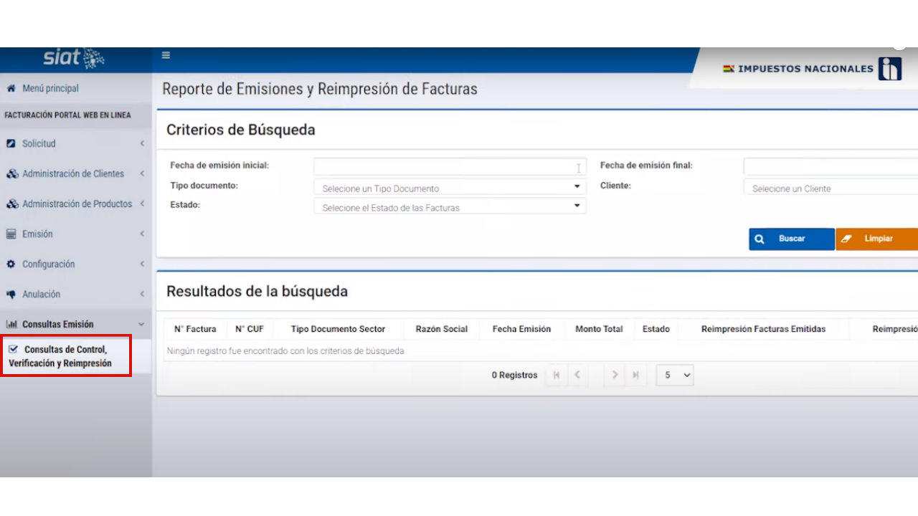This screenshot has width=918, height=516.
Task: Click the Fecha de emisión inicial field
Action: click(450, 166)
